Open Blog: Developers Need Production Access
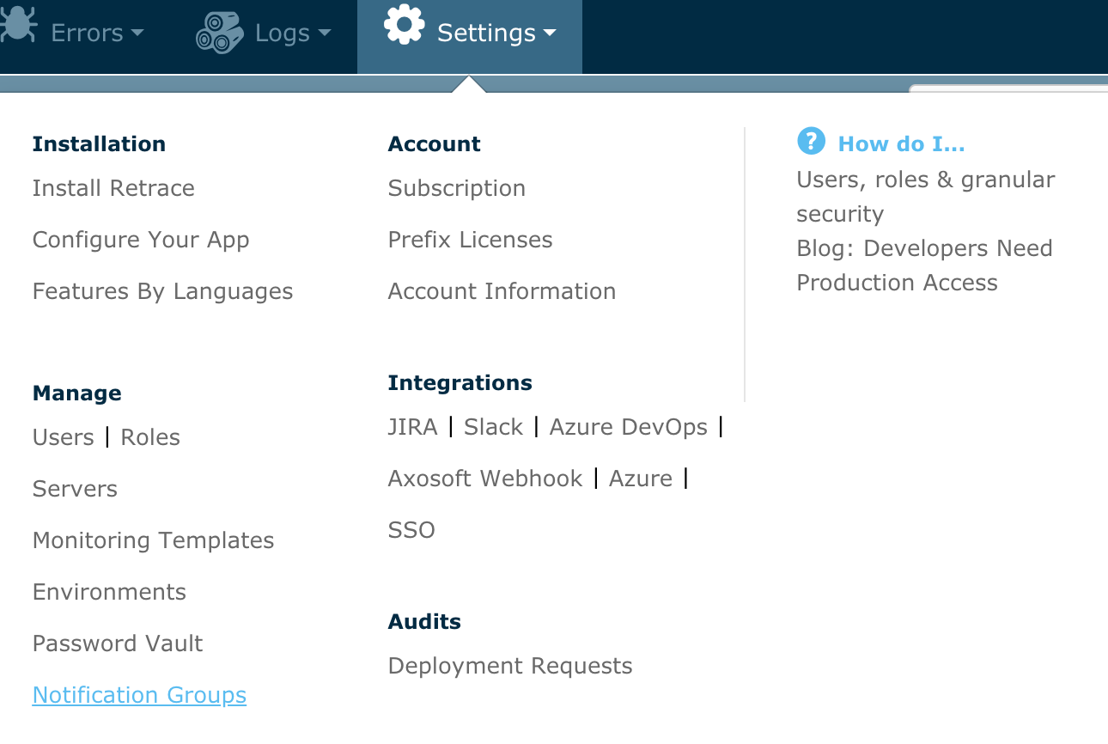Screen dimensions: 1108x744 (x=924, y=265)
